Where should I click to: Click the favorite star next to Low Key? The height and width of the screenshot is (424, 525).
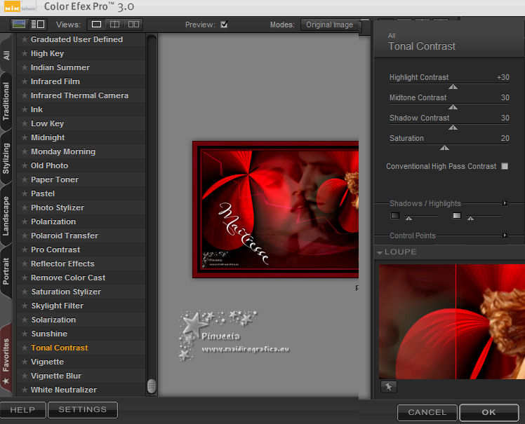25,123
